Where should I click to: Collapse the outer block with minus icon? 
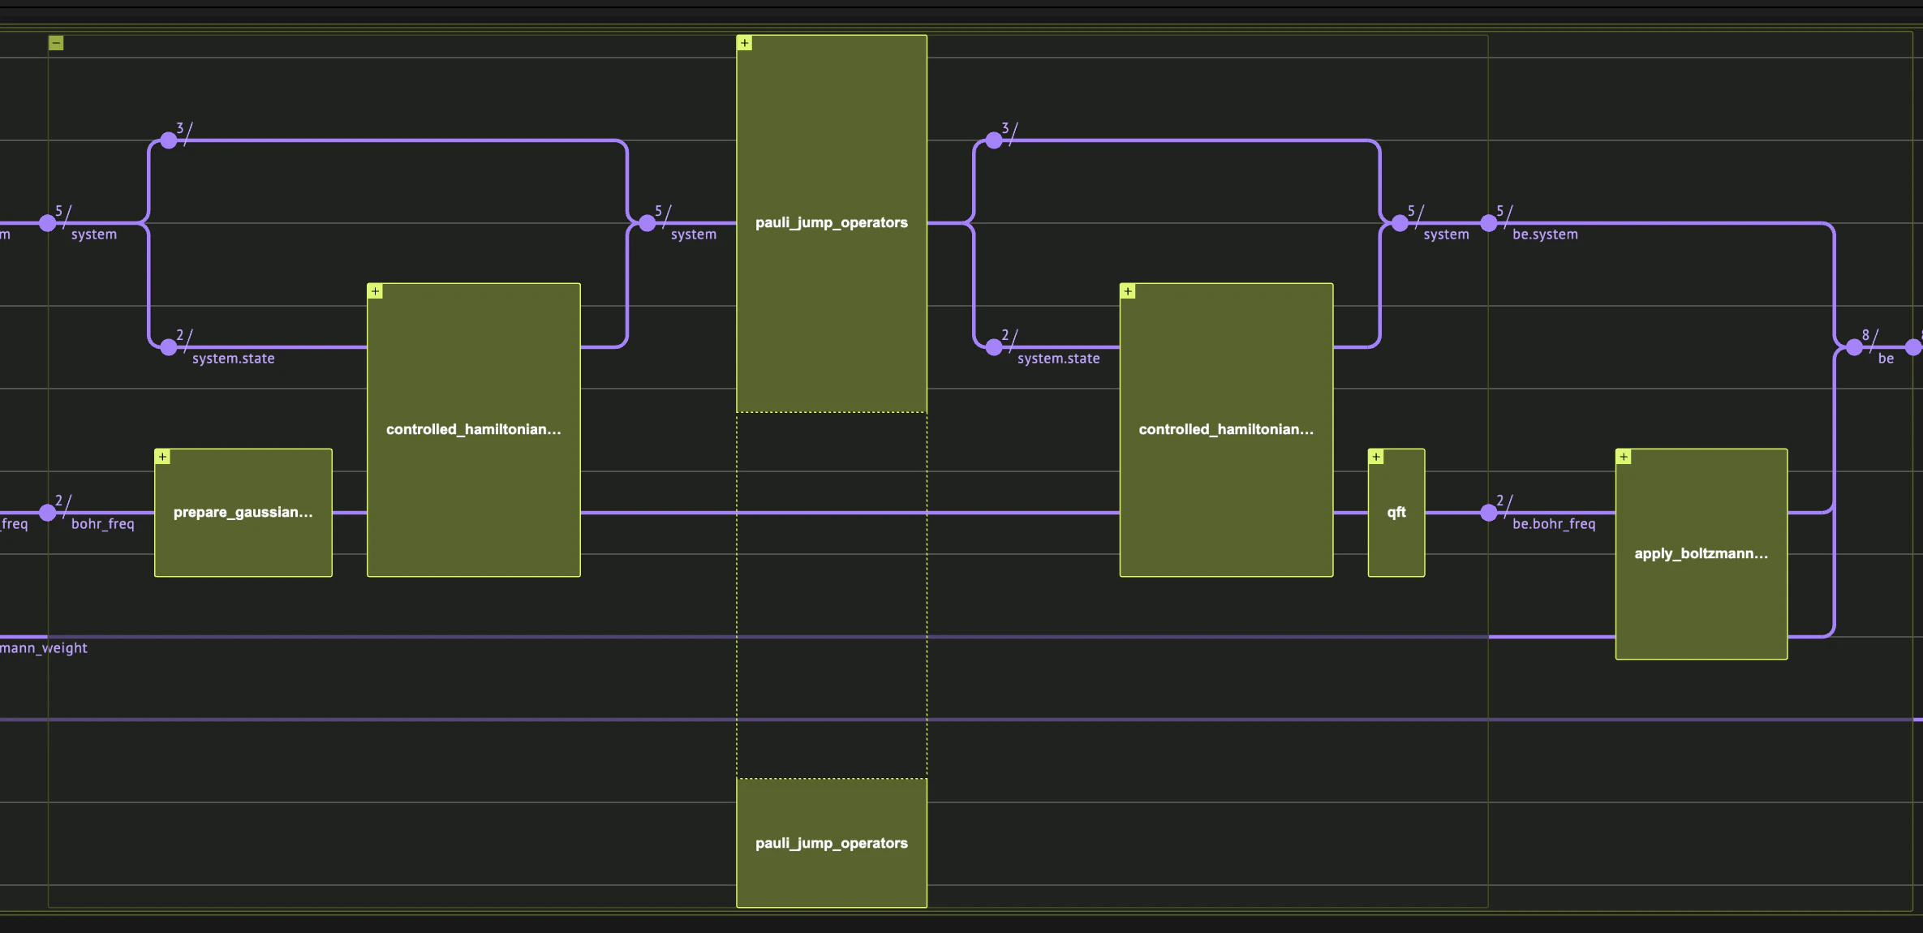[56, 43]
